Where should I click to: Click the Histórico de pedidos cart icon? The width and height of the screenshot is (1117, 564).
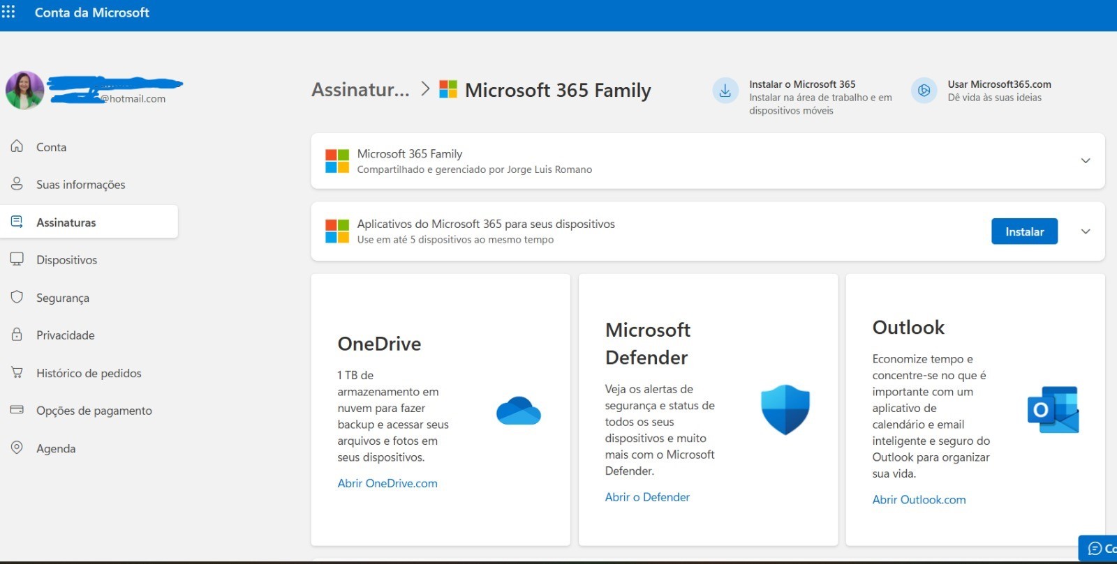[17, 372]
